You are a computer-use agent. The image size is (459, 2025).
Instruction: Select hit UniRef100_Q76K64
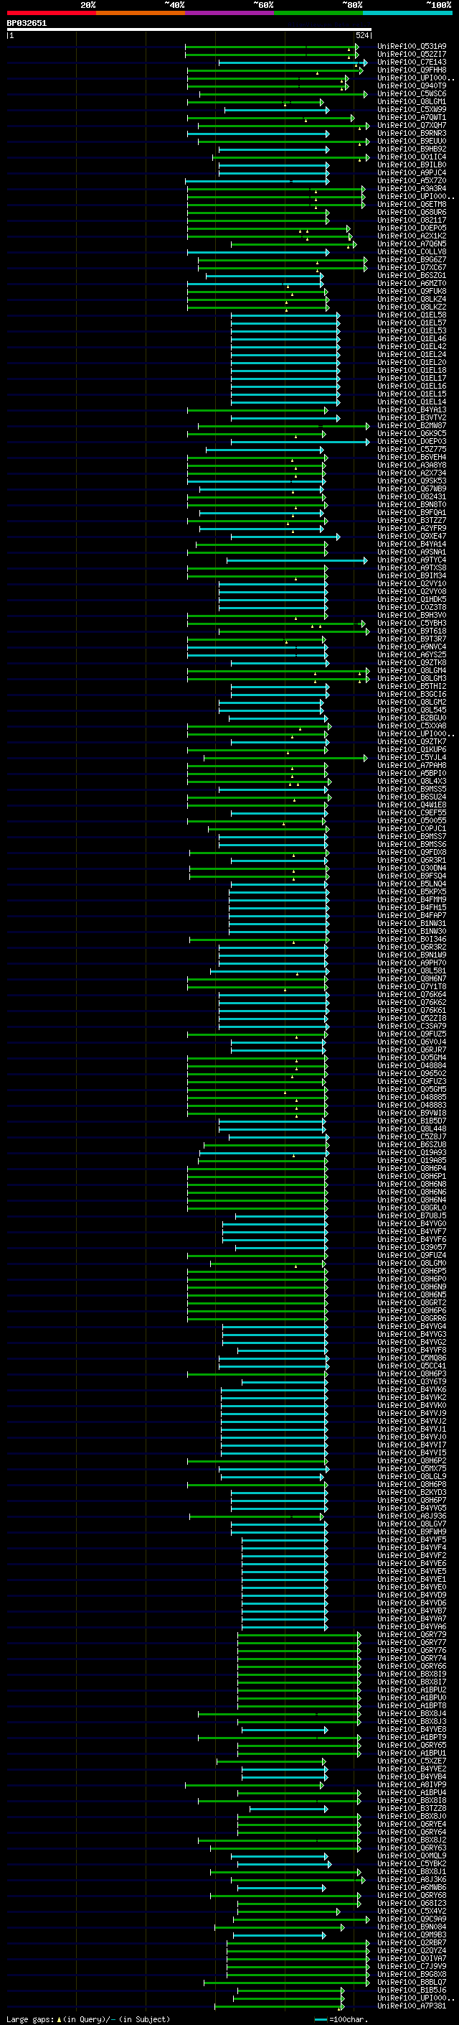tap(412, 994)
